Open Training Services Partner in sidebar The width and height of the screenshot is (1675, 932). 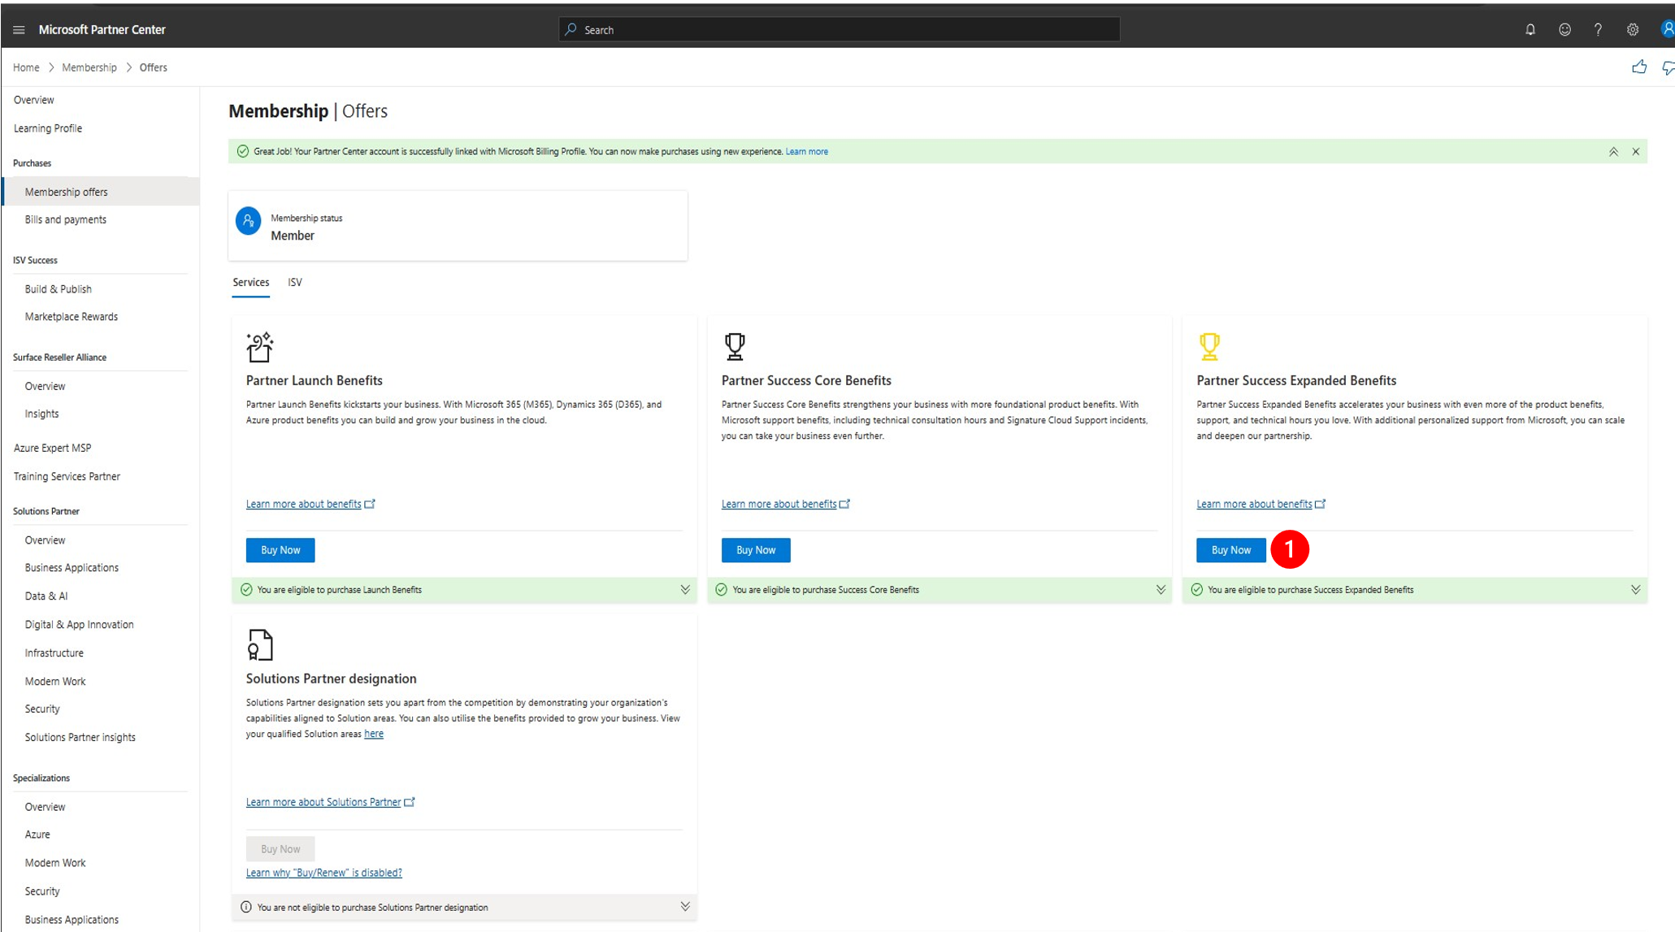pos(67,476)
